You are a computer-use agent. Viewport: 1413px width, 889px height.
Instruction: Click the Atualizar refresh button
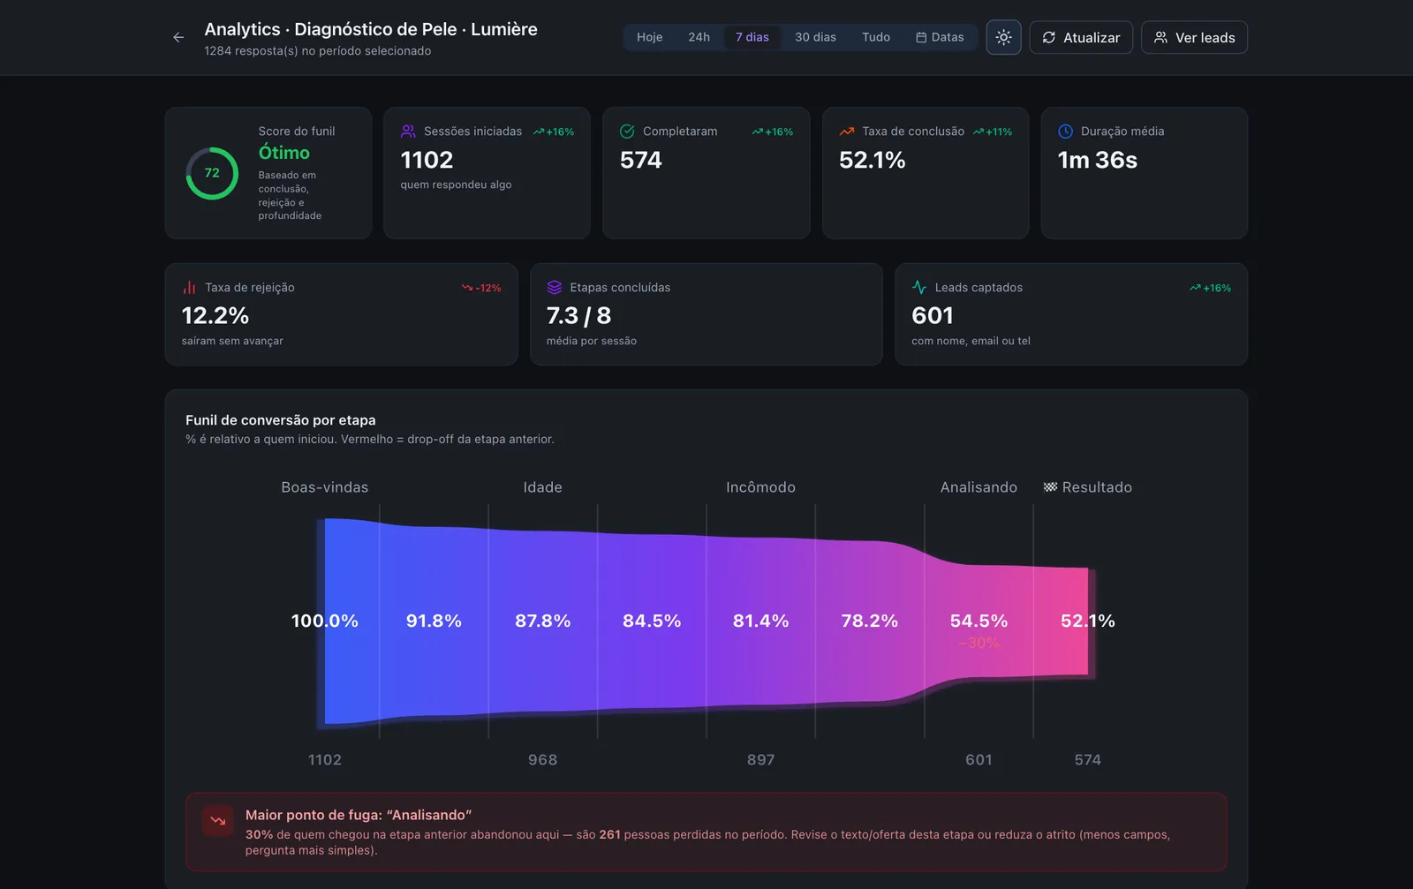1081,37
